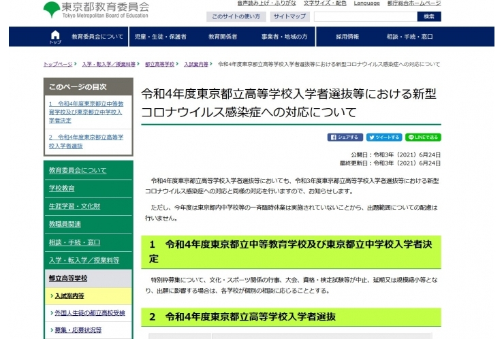Open the サイトマップ page
The width and height of the screenshot is (504, 339).
[289, 16]
